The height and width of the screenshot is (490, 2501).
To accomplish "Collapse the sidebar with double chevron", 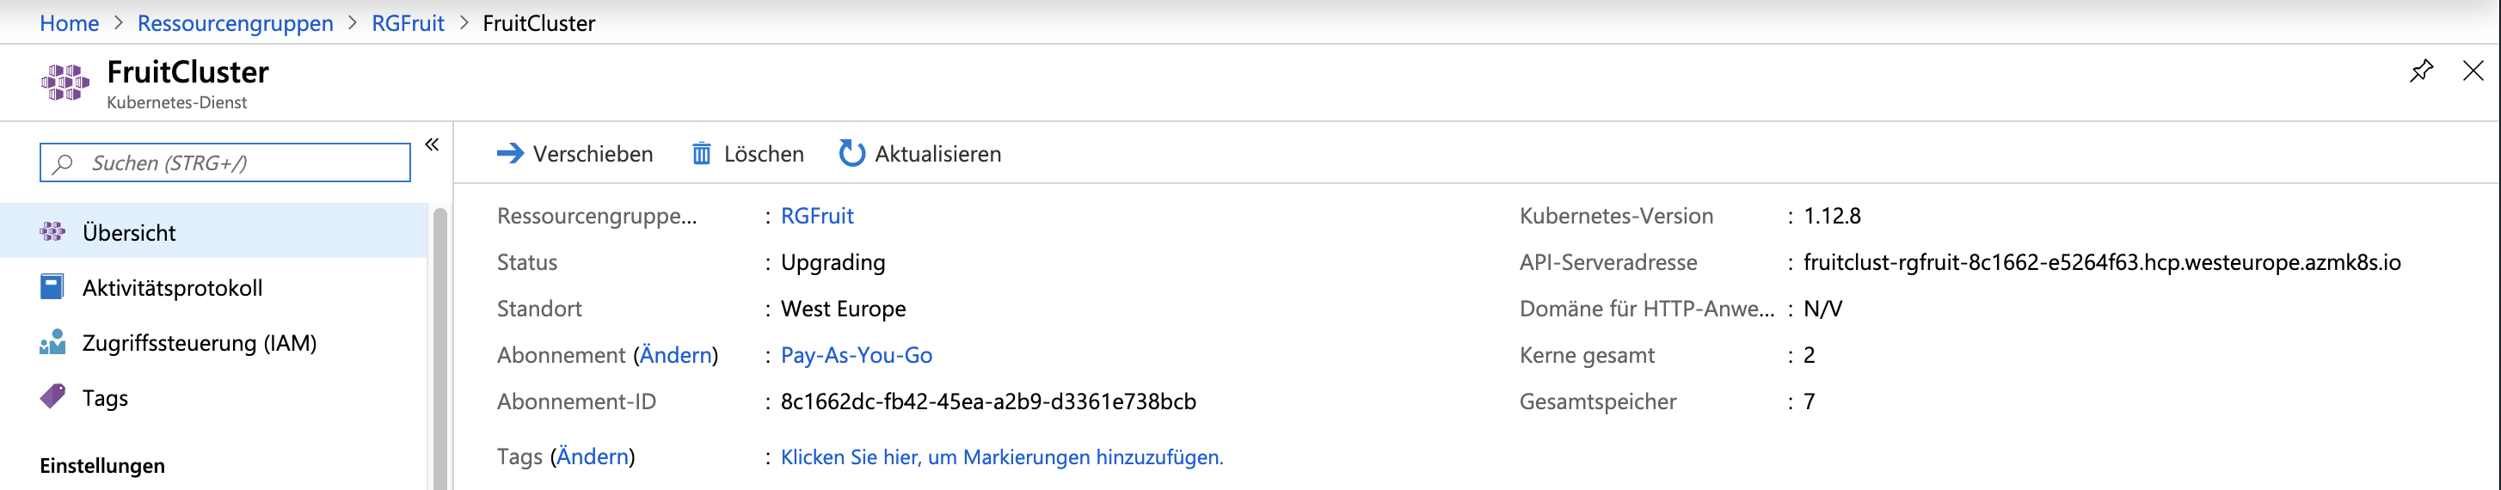I will 432,144.
